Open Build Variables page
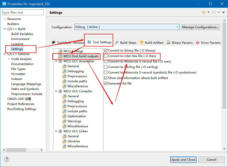Screen dimensions: 228x167 tap(22, 34)
